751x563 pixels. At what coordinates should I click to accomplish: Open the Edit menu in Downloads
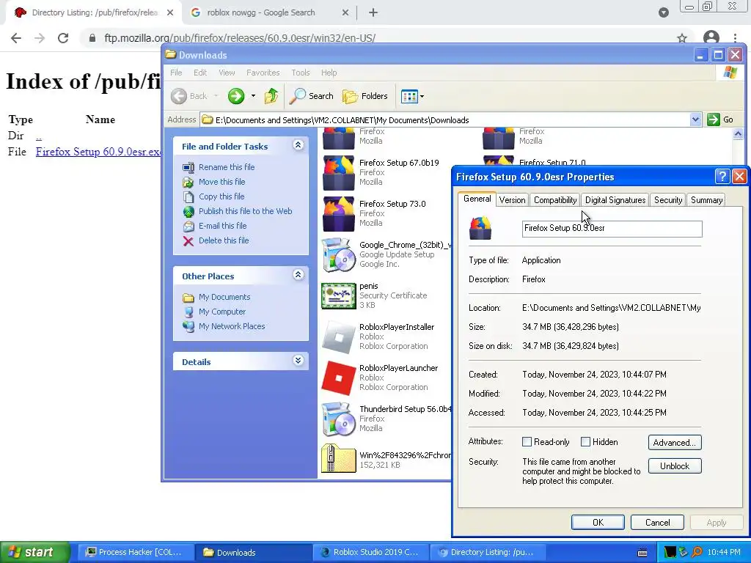(200, 73)
